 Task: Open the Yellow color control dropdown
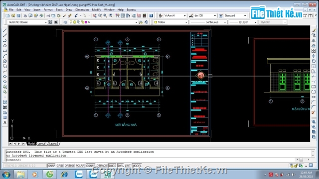(186, 22)
